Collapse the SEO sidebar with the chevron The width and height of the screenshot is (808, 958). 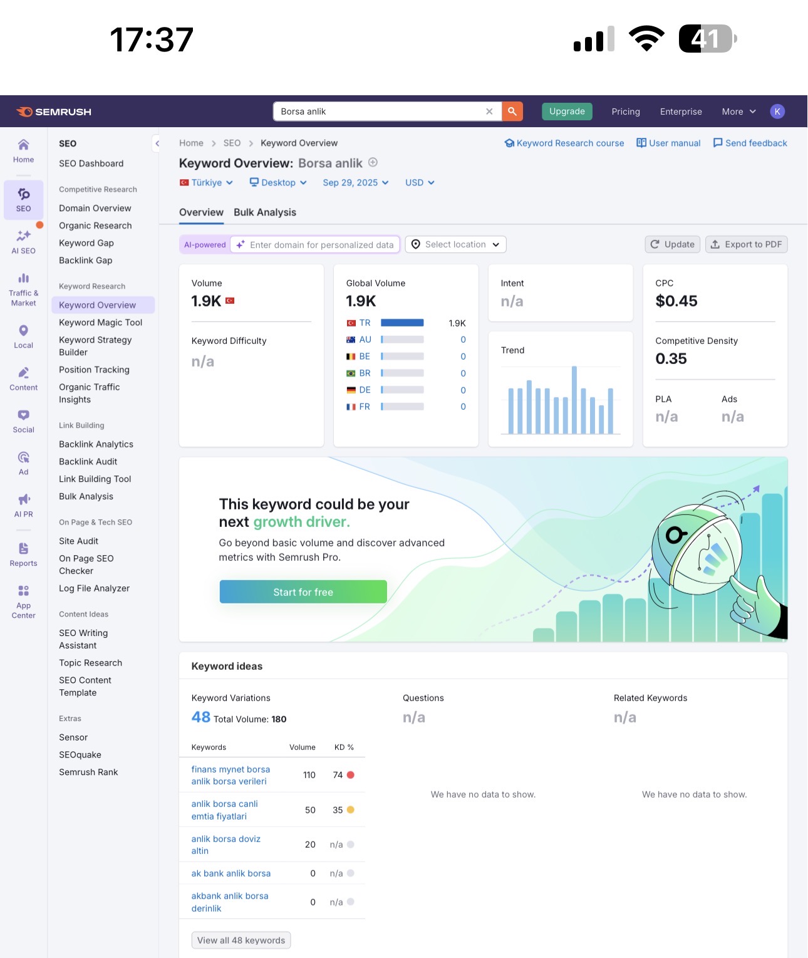[157, 143]
